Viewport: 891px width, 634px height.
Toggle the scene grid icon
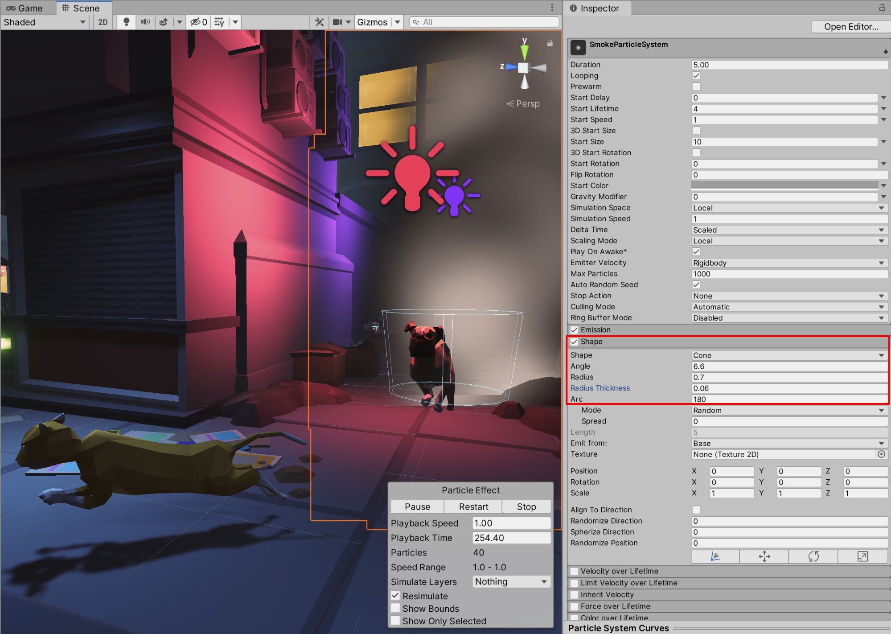point(219,22)
